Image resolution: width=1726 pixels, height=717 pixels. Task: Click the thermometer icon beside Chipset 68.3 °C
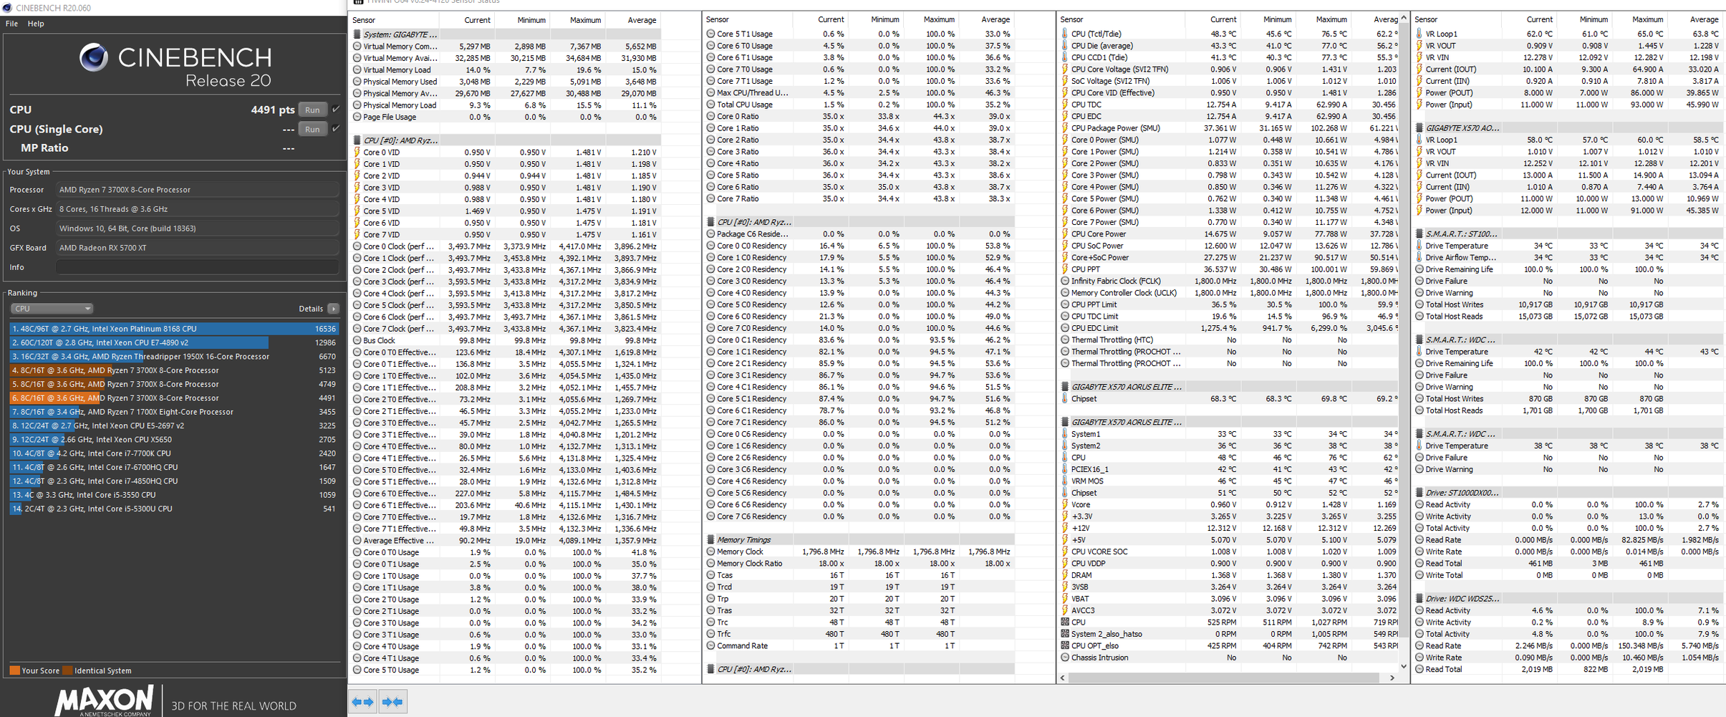pos(1065,398)
